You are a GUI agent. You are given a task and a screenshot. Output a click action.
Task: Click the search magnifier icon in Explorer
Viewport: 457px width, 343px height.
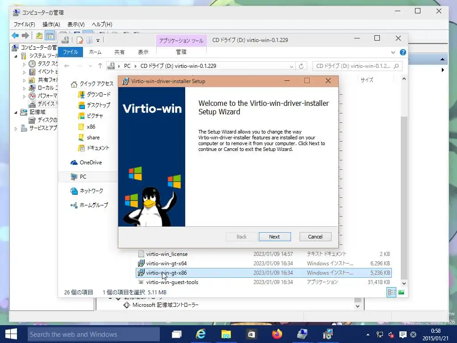(396, 66)
